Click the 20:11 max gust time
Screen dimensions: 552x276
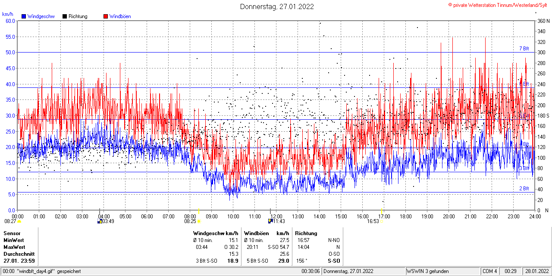pyautogui.click(x=253, y=247)
